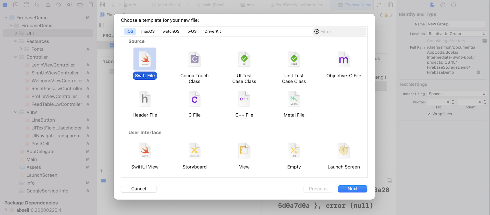
Task: Collapse the Controller group in navigator
Action: [16, 57]
